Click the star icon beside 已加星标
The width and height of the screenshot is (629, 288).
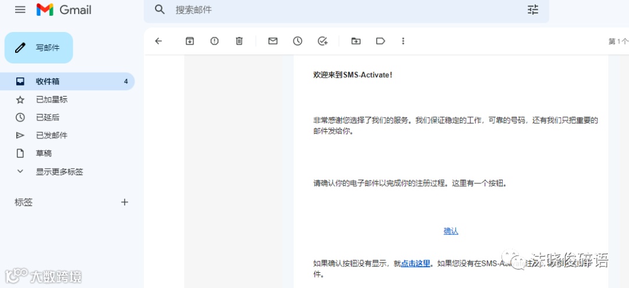click(x=20, y=99)
